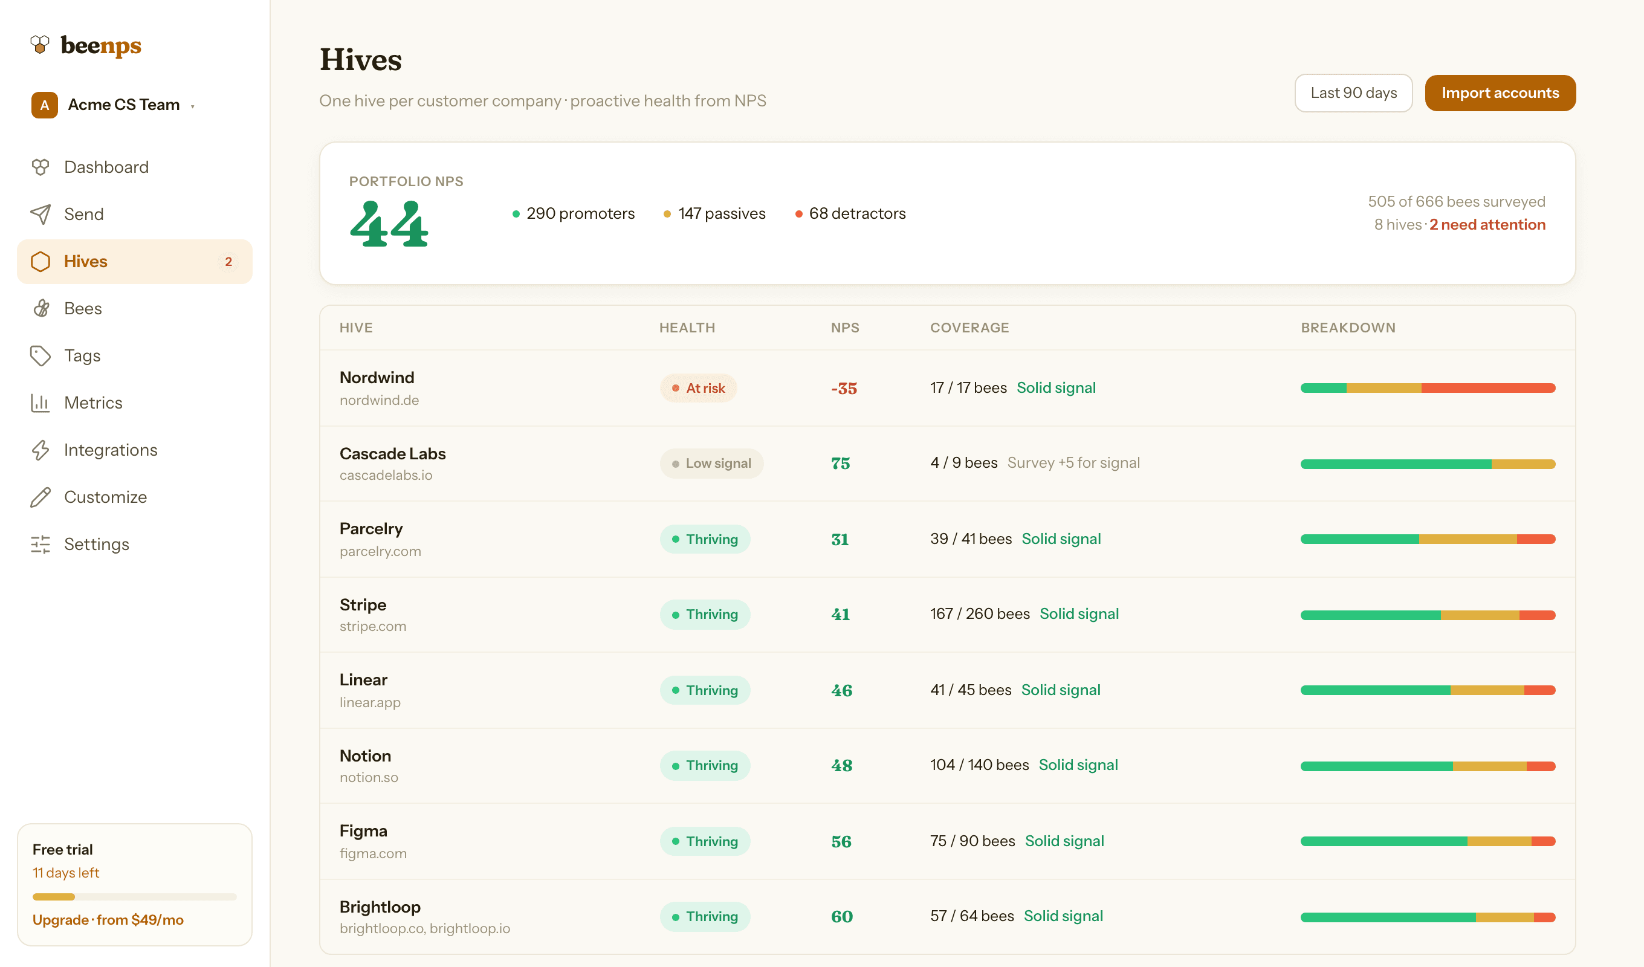1644x967 pixels.
Task: Click the 147 passives label
Action: click(714, 214)
